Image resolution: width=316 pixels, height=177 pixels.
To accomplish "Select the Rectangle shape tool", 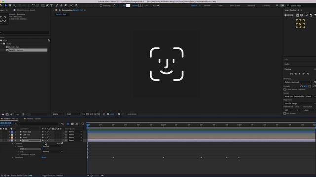I will click(43, 5).
